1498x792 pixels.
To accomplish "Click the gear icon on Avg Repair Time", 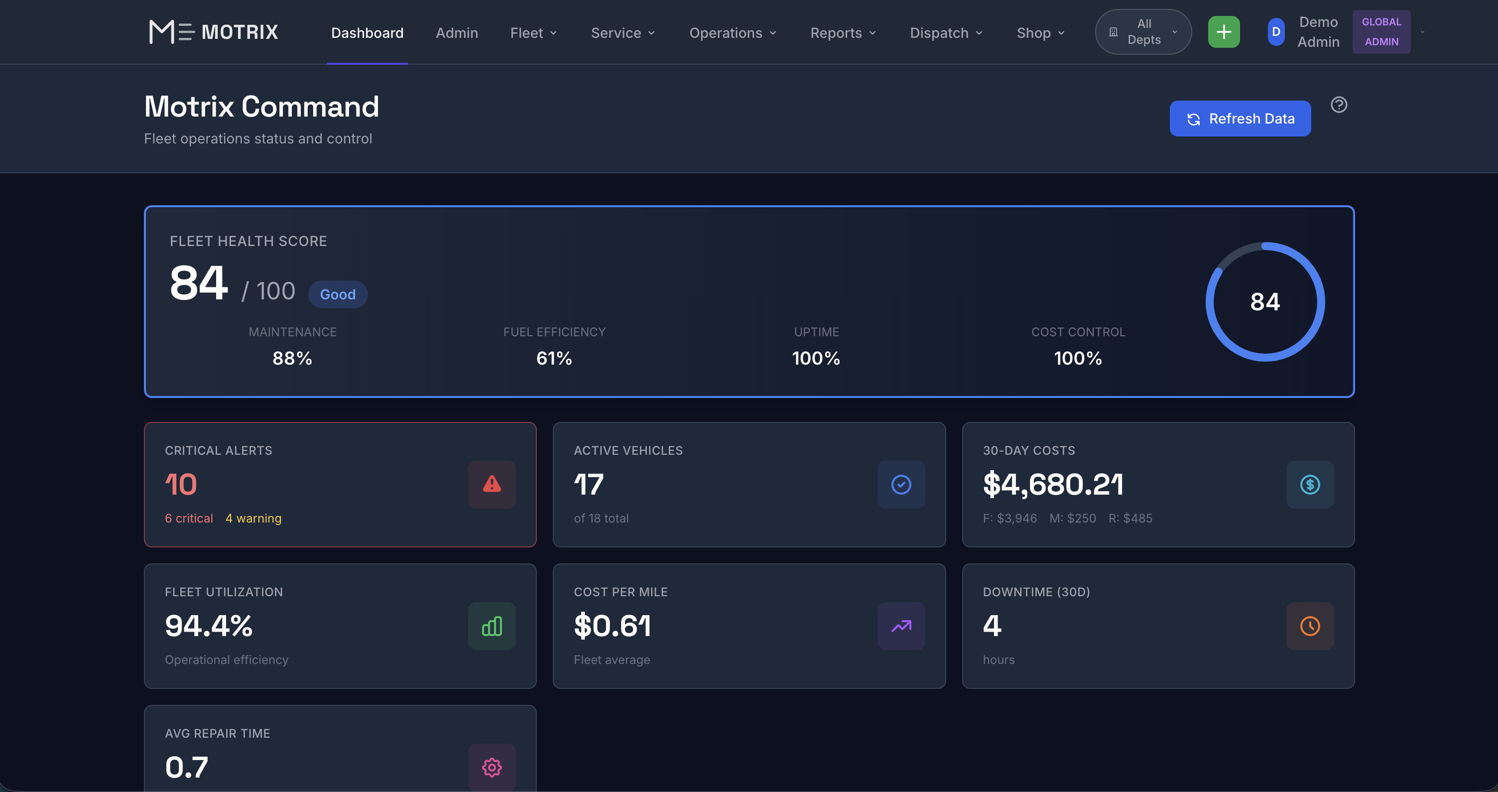I will tap(492, 767).
